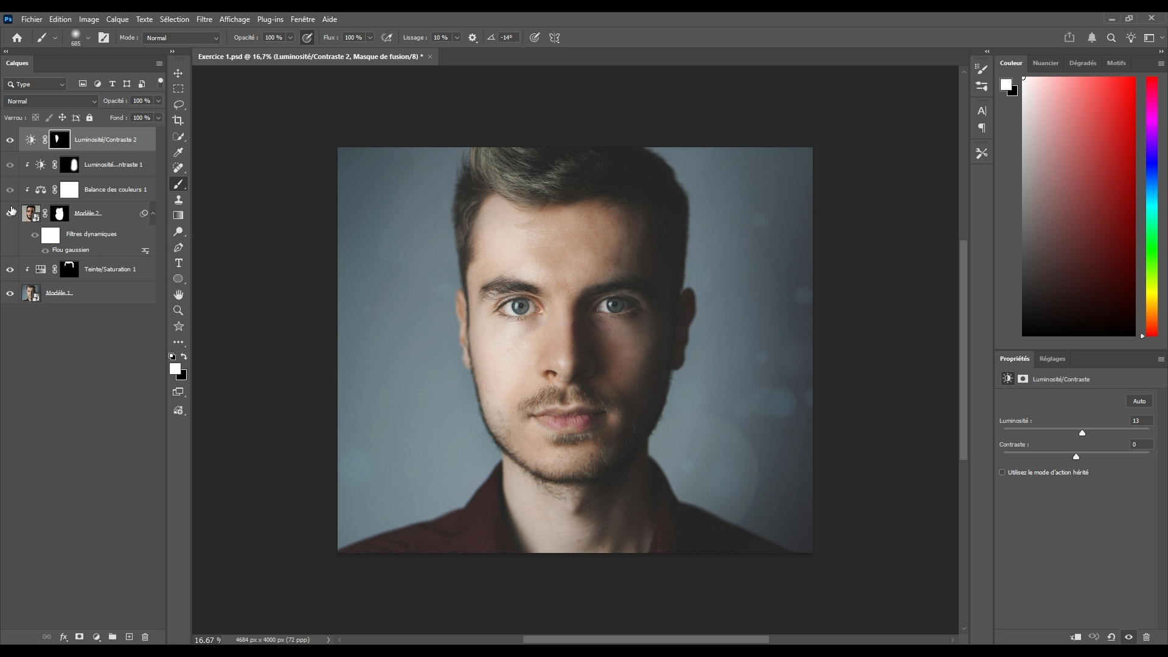Viewport: 1168px width, 657px height.
Task: Click the Auto button in Propriétés
Action: click(x=1139, y=401)
